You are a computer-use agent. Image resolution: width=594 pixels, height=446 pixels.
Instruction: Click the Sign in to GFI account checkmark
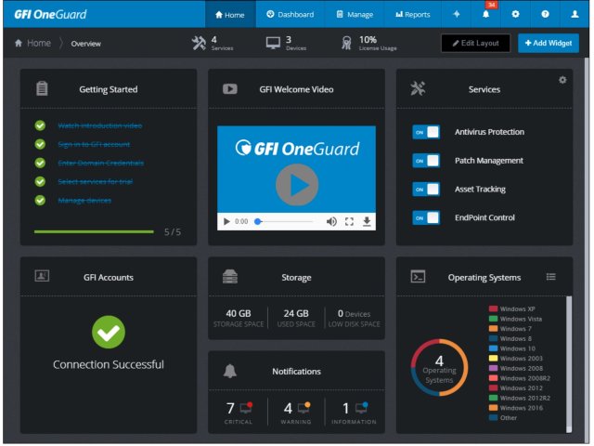(40, 144)
